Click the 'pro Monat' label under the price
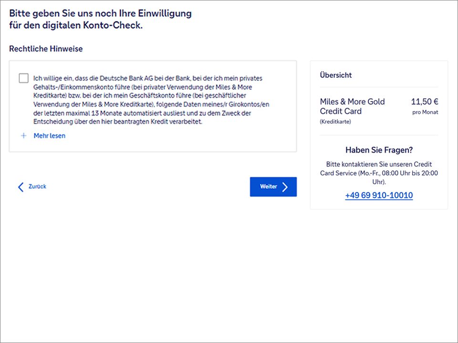Image resolution: width=458 pixels, height=343 pixels. point(425,112)
